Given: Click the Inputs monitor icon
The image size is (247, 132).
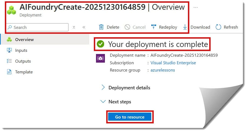Looking at the screenshot, I should coord(9,50).
